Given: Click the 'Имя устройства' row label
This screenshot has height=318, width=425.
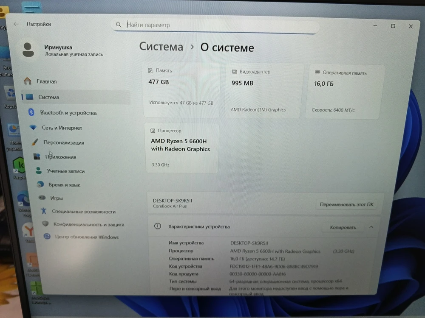Looking at the screenshot, I should point(186,243).
